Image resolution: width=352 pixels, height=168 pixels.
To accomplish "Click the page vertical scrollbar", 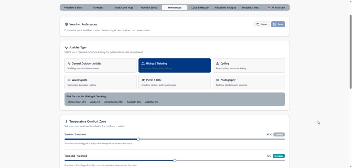I will [351, 51].
